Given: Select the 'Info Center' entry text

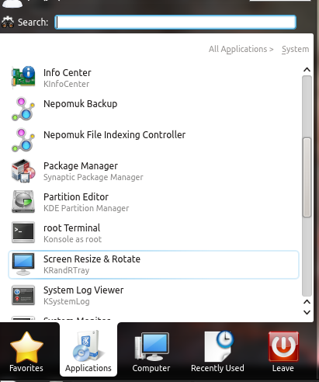Looking at the screenshot, I should click(x=68, y=73).
